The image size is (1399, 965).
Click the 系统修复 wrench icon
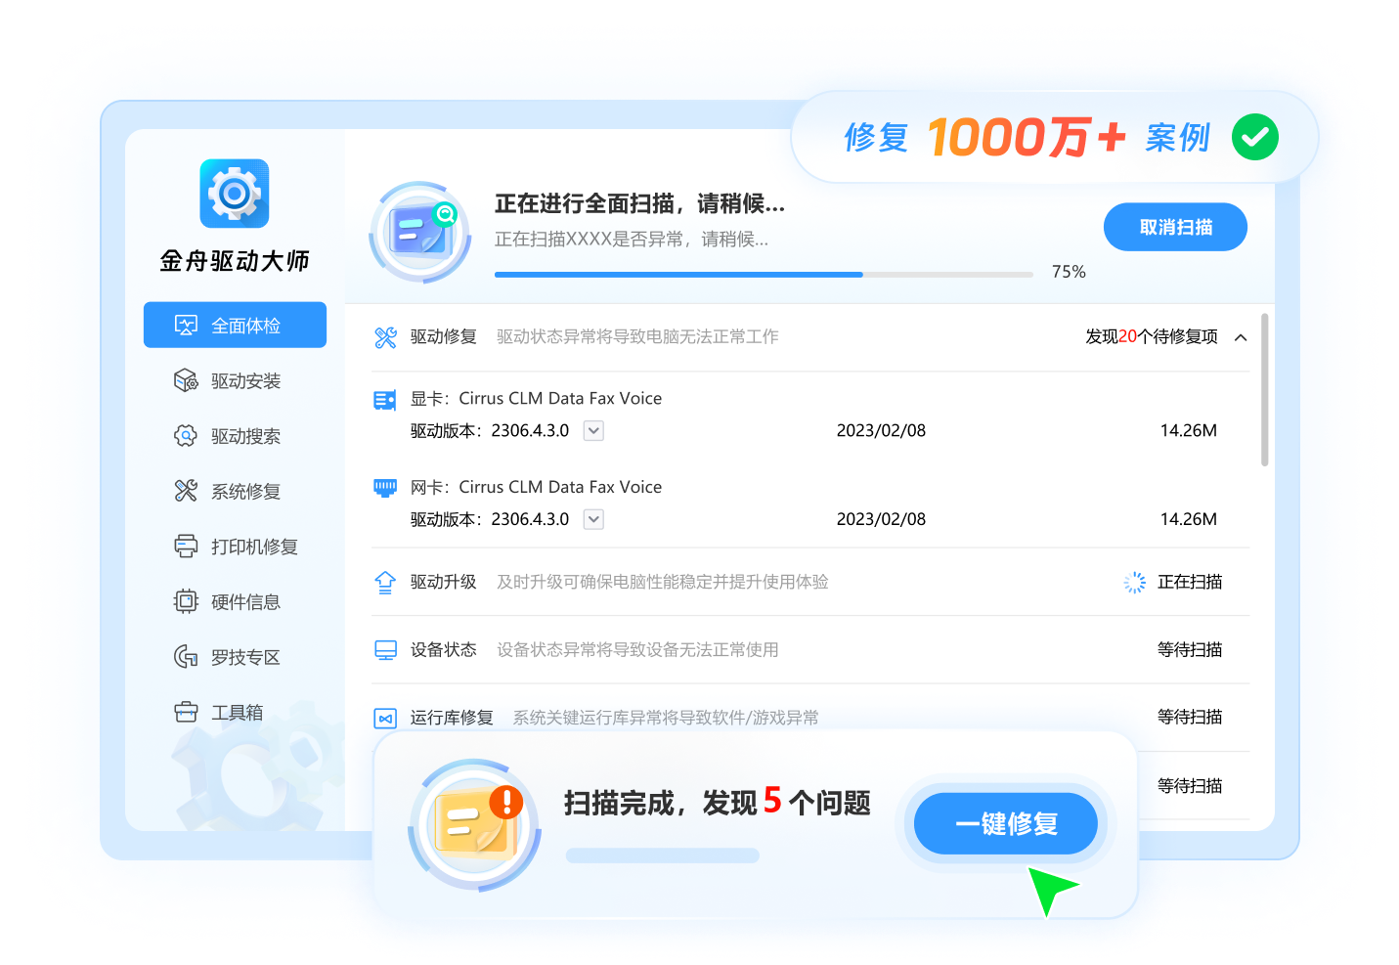pyautogui.click(x=186, y=491)
